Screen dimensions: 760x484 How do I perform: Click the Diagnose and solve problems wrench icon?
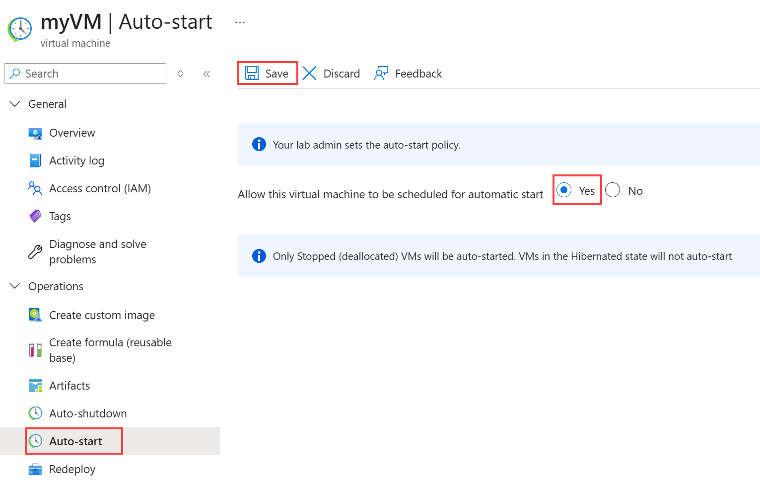[x=35, y=252]
